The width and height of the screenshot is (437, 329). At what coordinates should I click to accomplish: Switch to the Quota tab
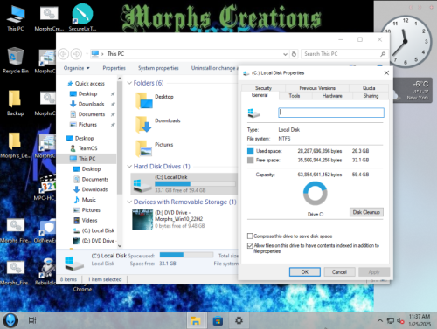(x=369, y=88)
